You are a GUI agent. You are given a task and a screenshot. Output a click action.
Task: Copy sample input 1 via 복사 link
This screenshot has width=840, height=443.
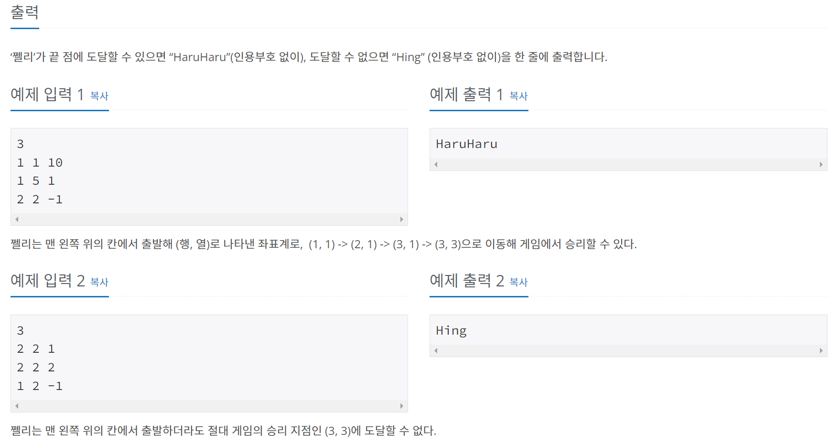coord(99,96)
